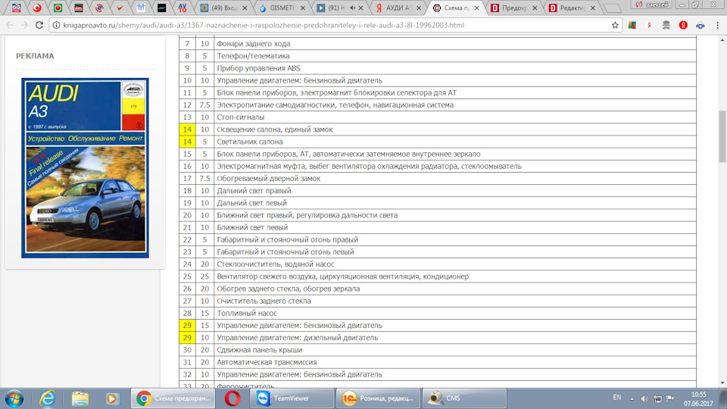Show hidden tray icons arrow

(x=632, y=399)
